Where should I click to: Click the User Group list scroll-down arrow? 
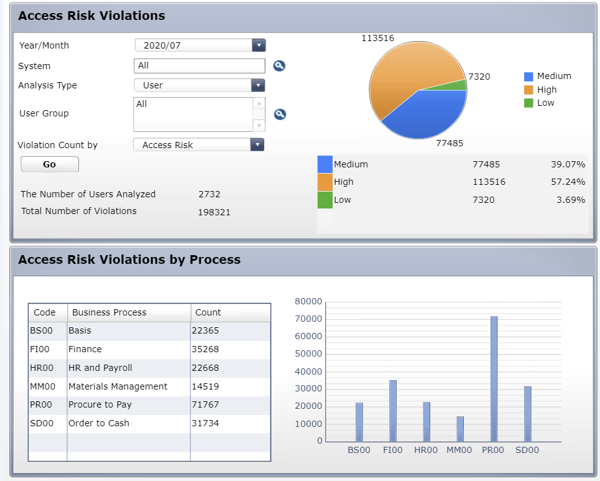click(259, 126)
